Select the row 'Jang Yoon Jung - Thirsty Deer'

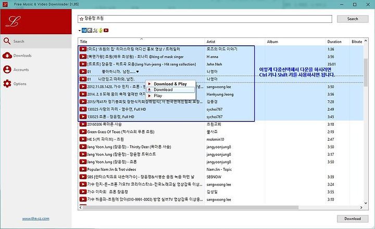[x=221, y=147]
